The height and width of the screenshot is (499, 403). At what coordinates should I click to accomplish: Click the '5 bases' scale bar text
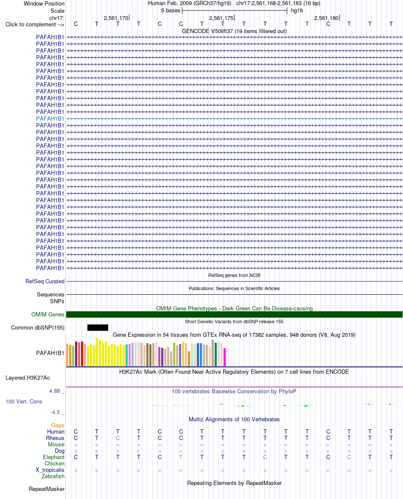pos(171,11)
